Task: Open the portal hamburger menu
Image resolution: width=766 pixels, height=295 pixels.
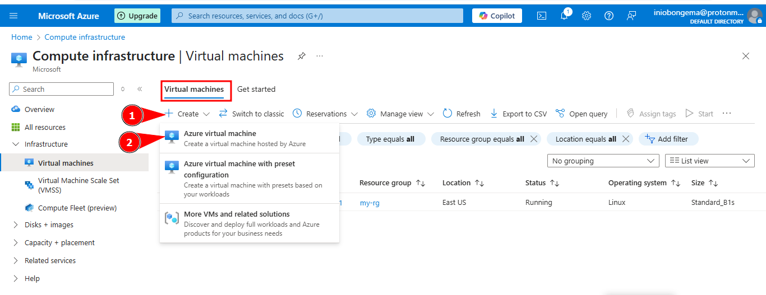Action: (x=14, y=16)
